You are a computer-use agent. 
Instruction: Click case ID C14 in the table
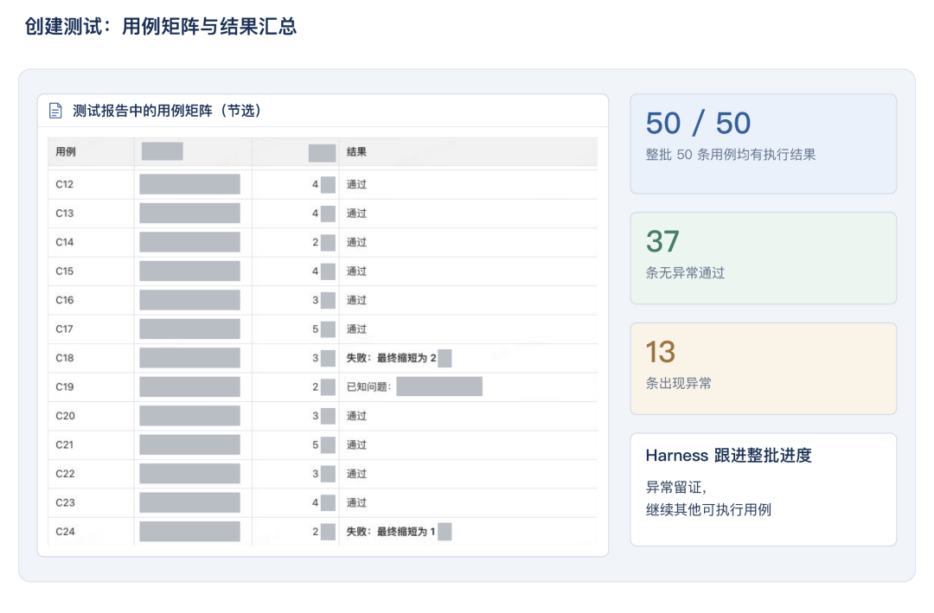(64, 242)
